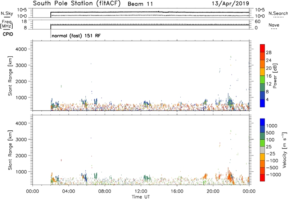Viewport: 288px width, 199px height.
Task: Click the 'Beam 11' label
Action: (x=140, y=4)
